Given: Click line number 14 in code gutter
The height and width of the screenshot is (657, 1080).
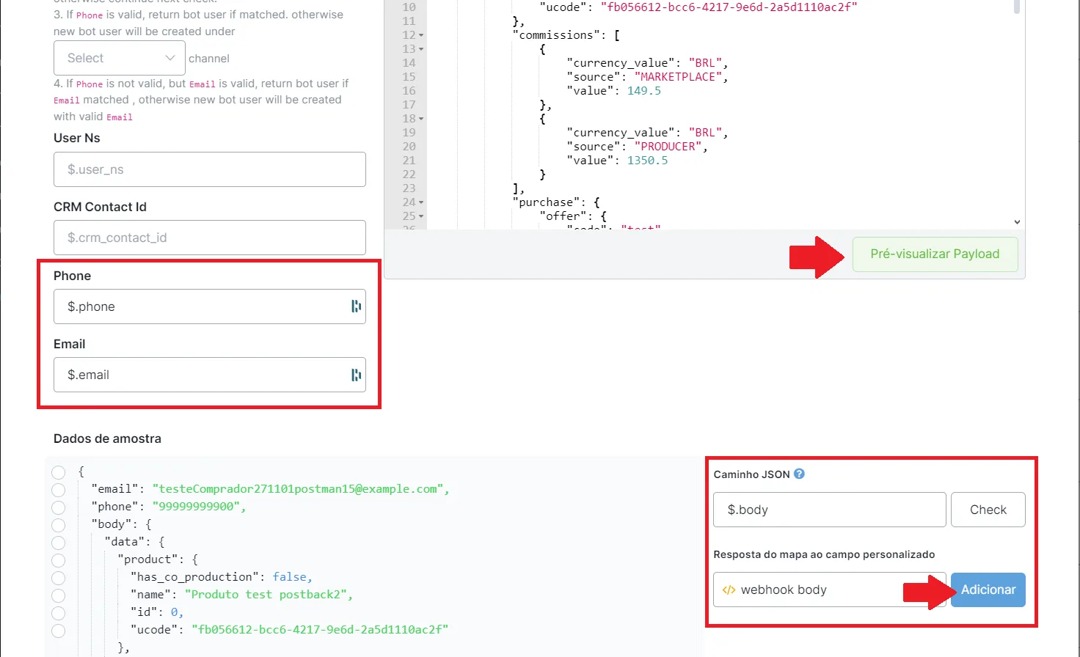Looking at the screenshot, I should click(409, 63).
